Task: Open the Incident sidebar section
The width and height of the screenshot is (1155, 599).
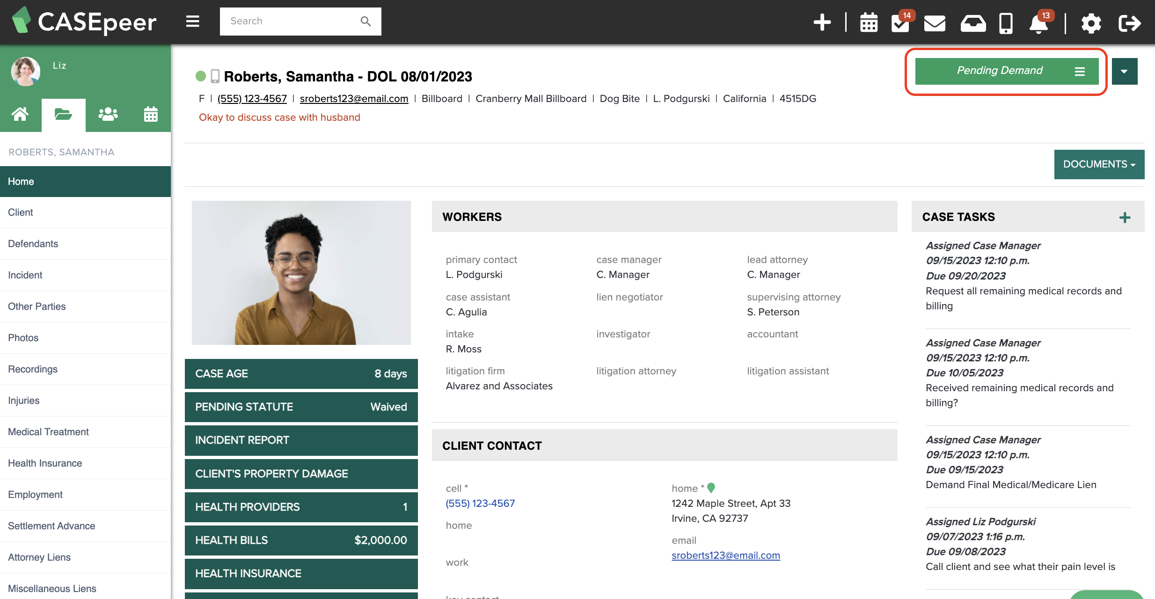Action: [x=85, y=275]
